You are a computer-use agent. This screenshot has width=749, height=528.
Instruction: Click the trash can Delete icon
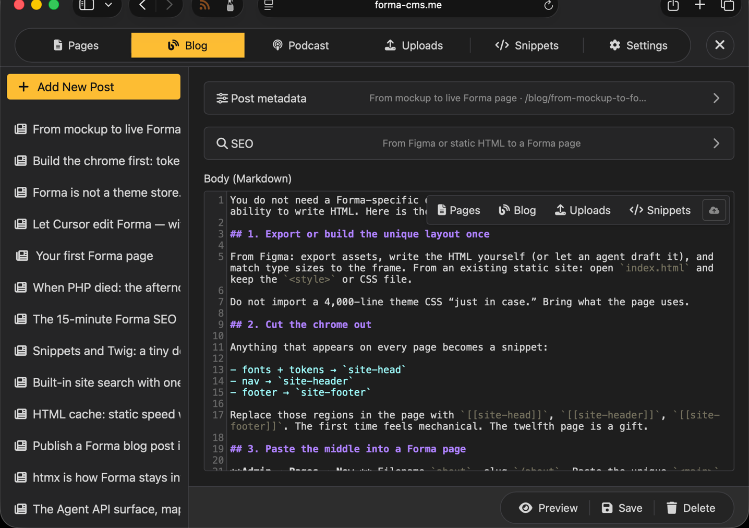(672, 508)
